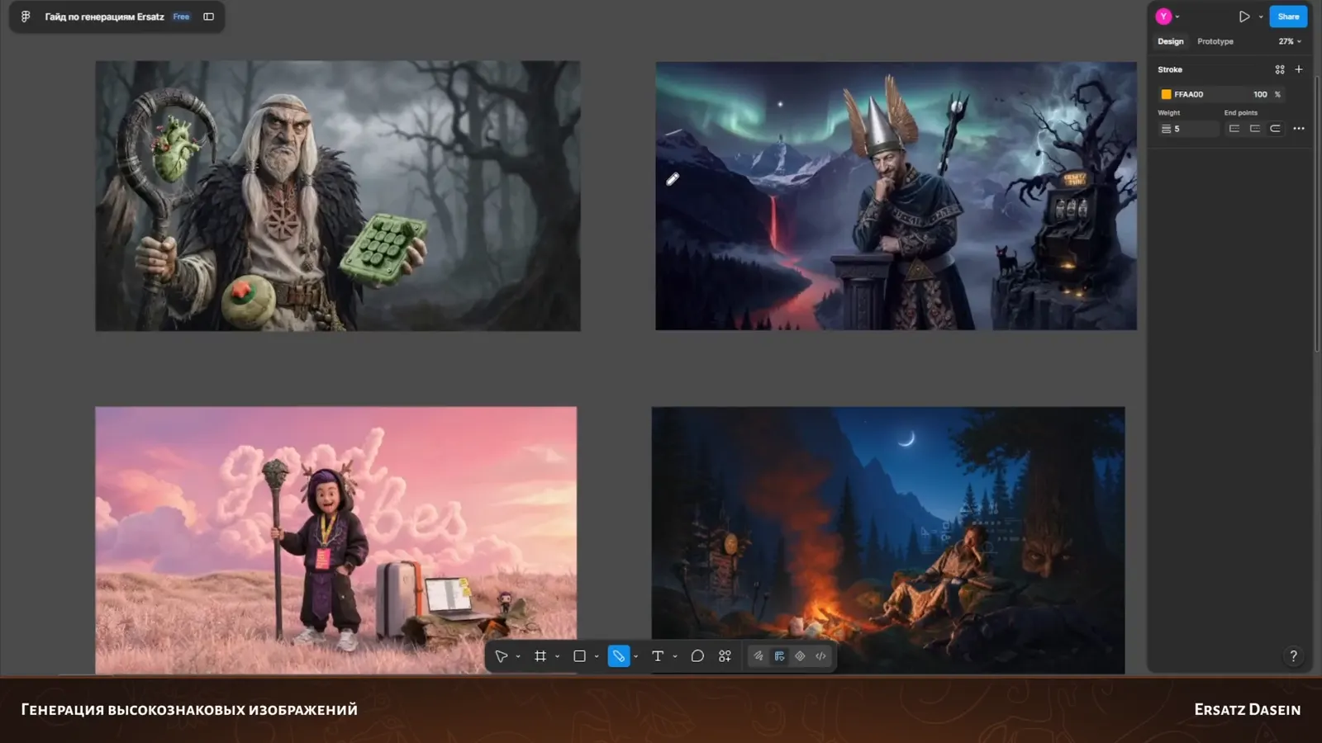Select the Text tool
This screenshot has height=743, width=1322.
(x=658, y=656)
